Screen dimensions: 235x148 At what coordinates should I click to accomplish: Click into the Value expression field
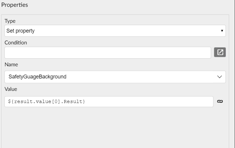coord(109,102)
